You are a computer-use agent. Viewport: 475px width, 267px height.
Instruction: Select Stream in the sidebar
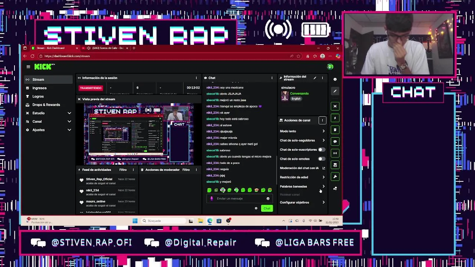49,79
